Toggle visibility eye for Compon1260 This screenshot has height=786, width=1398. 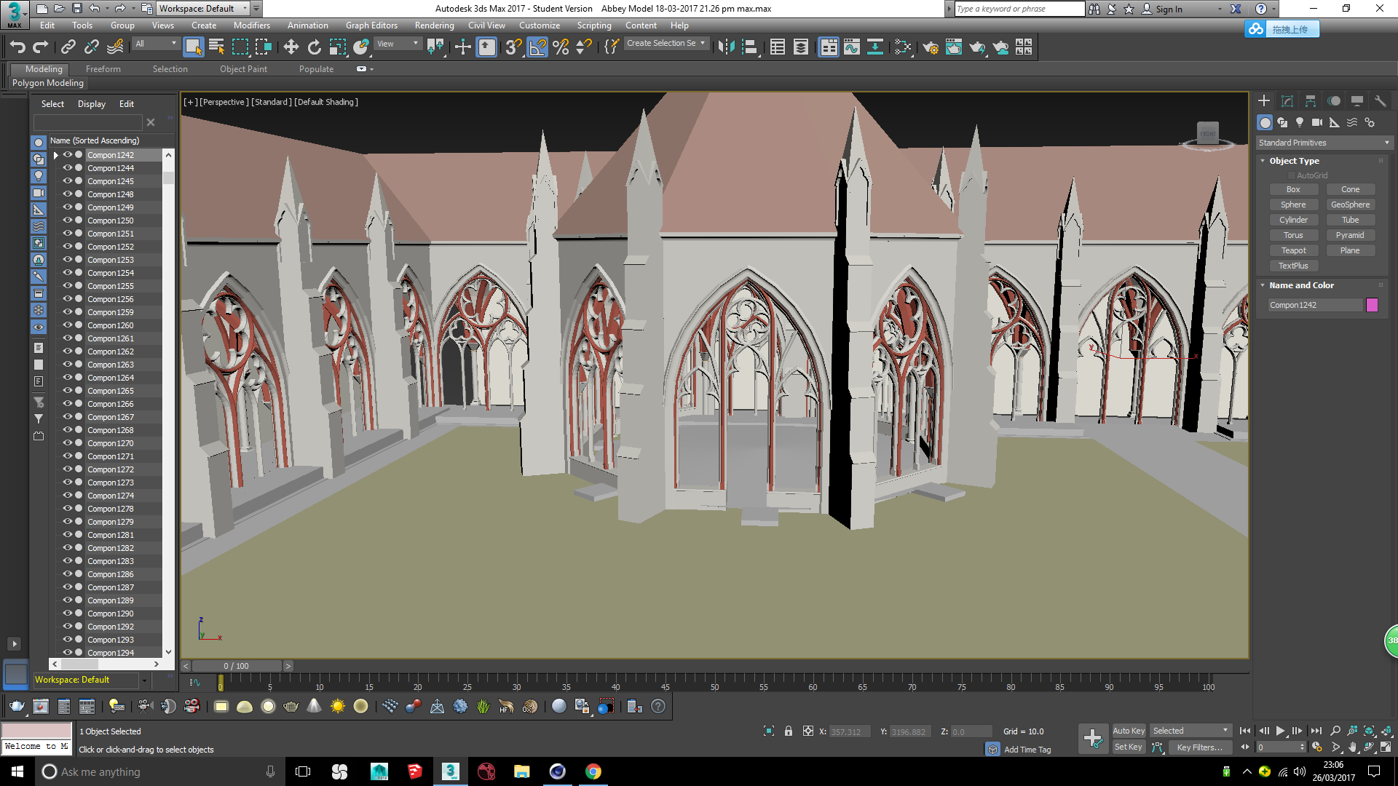(68, 325)
